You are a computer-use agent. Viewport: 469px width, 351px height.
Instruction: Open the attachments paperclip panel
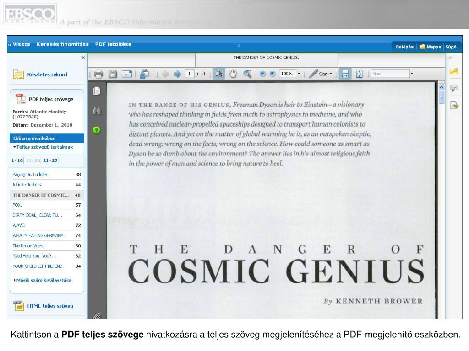click(97, 316)
